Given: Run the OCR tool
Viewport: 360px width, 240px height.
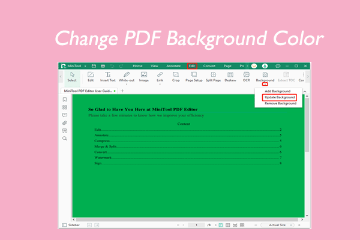Looking at the screenshot, I should pos(247,77).
